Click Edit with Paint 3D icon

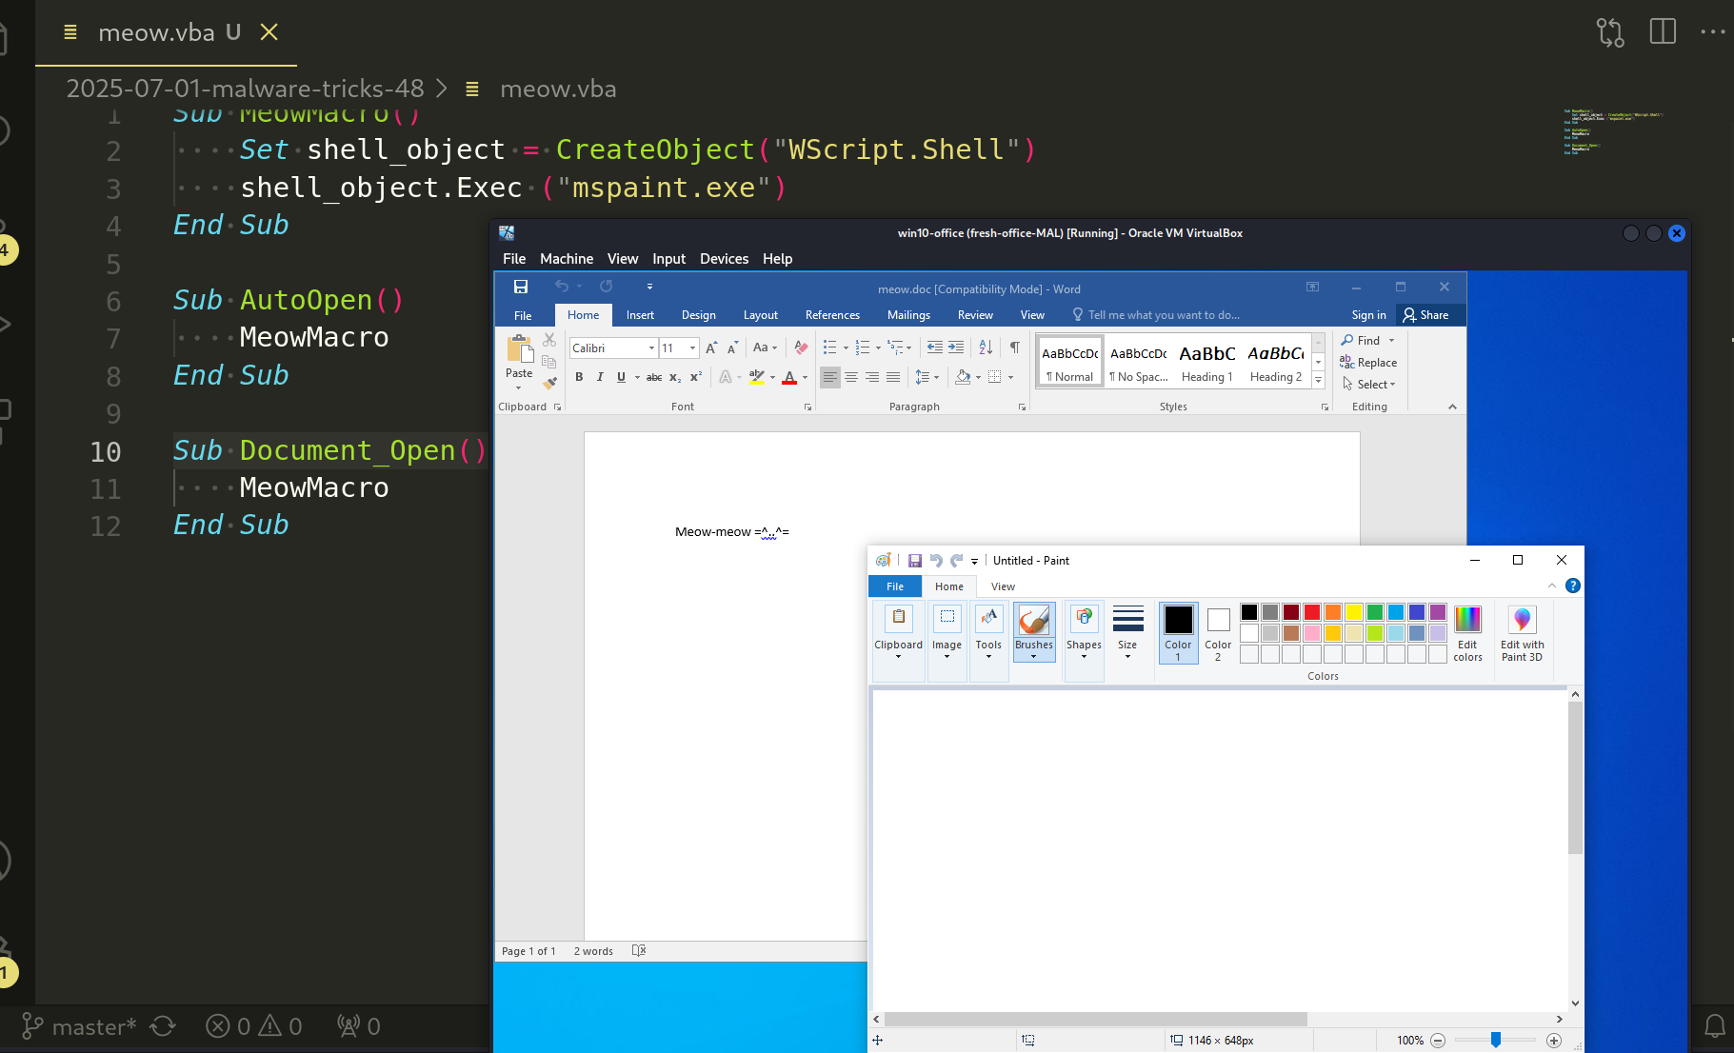coord(1522,633)
